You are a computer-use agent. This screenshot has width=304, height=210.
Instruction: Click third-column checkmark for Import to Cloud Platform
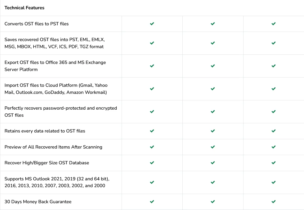coord(273,89)
